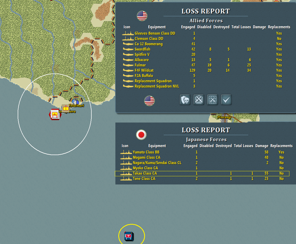Click the Mogami Class CA damage value 48
Image resolution: width=296 pixels, height=244 pixels.
pyautogui.click(x=266, y=157)
